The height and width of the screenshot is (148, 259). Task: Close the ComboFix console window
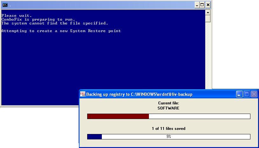(x=208, y=5)
